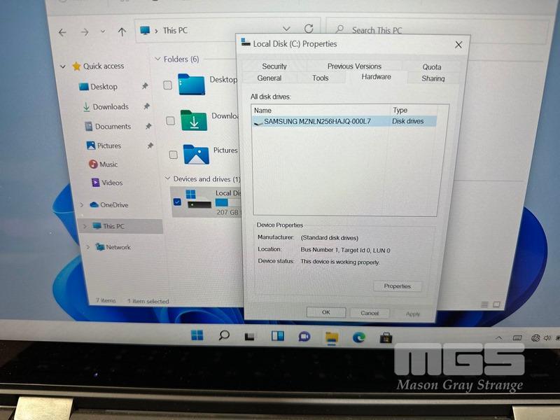Click the Refresh icon beside address bar
Screen dimensions: 560x420
(309, 29)
